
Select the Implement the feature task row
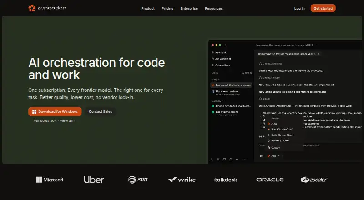pos(231,85)
